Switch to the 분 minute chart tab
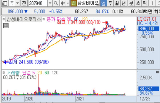160x103 pixels. tap(131, 3)
